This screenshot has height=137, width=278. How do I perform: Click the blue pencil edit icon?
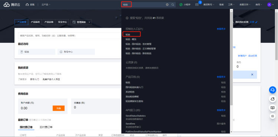(x=257, y=22)
